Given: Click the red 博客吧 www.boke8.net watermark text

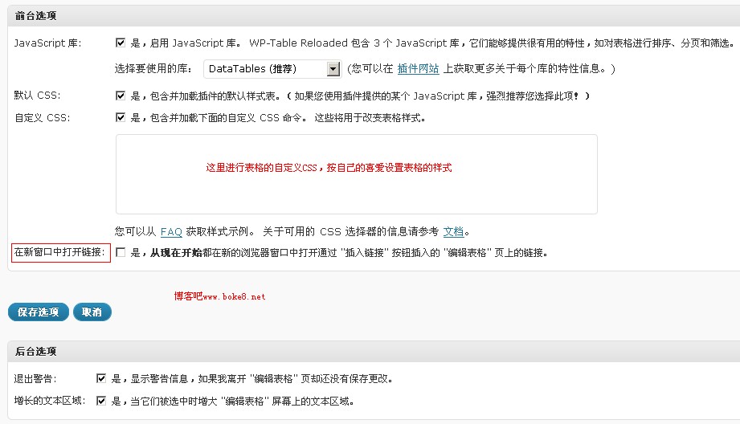Looking at the screenshot, I should (x=219, y=296).
